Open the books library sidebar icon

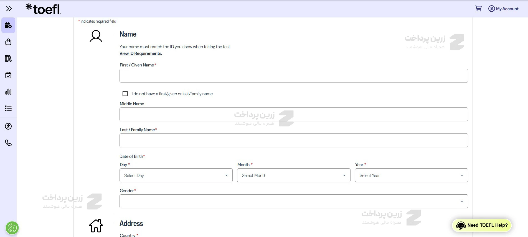8,58
